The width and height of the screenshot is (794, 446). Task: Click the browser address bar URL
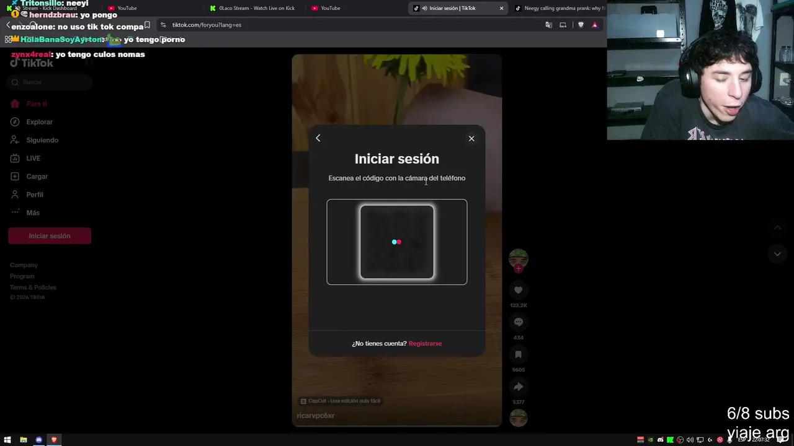click(207, 25)
